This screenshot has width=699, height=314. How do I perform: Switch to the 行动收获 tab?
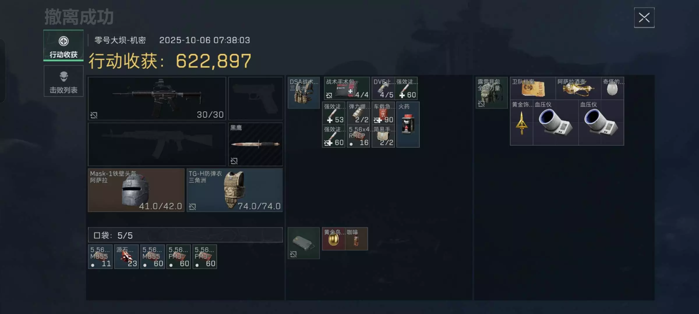(x=63, y=46)
